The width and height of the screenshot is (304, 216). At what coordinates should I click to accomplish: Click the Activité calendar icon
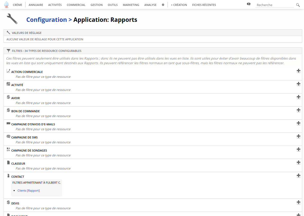(x=8, y=84)
